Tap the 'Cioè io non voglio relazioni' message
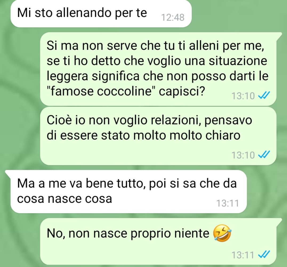 pos(158,136)
